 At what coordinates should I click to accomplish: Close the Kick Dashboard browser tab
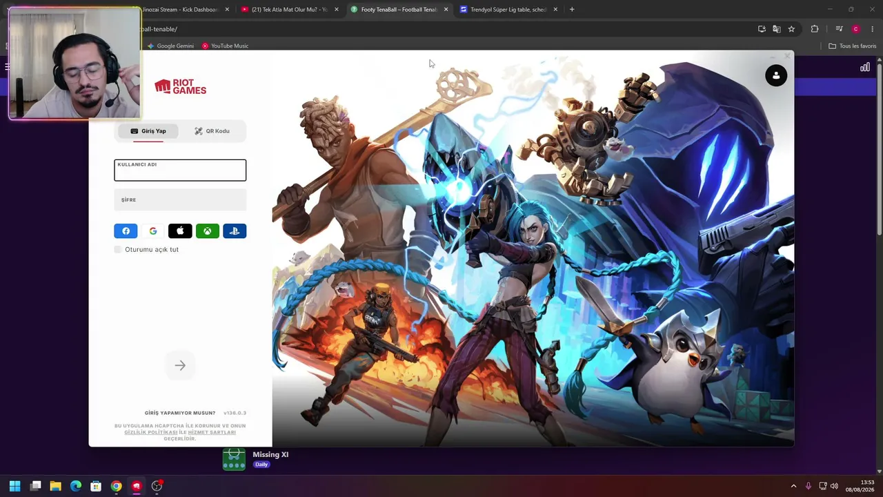click(227, 10)
